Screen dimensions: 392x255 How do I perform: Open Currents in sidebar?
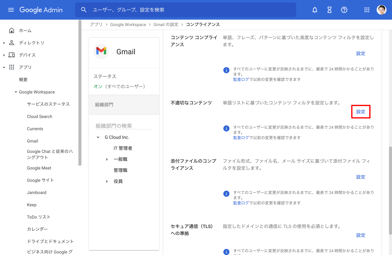coord(35,129)
